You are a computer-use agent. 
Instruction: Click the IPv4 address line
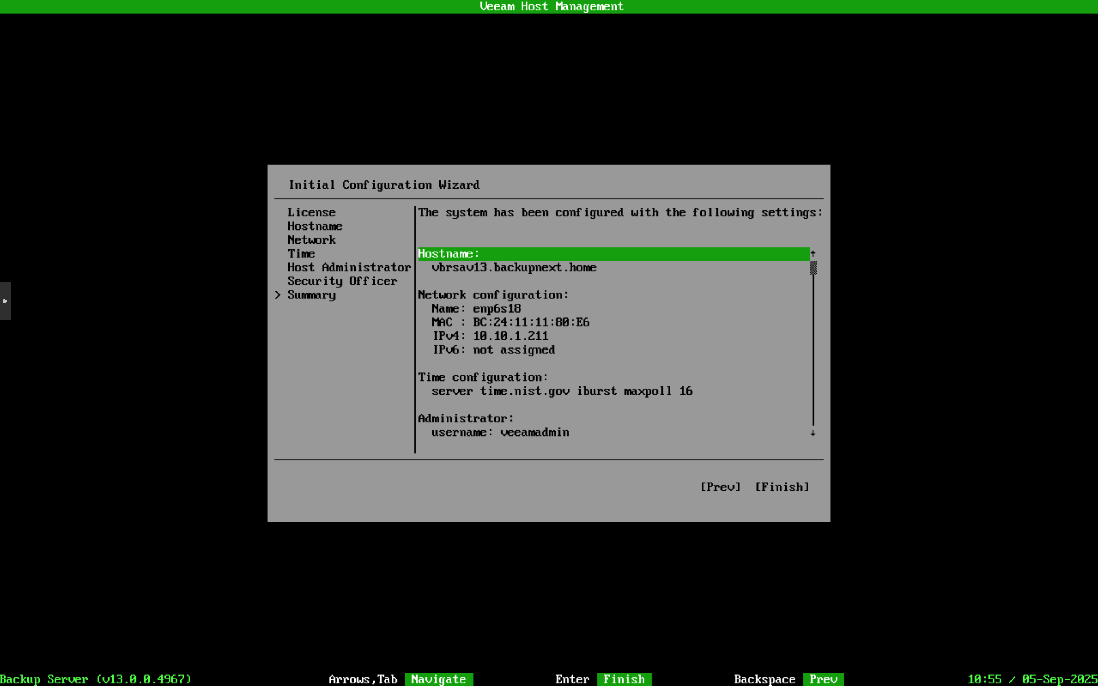click(490, 336)
